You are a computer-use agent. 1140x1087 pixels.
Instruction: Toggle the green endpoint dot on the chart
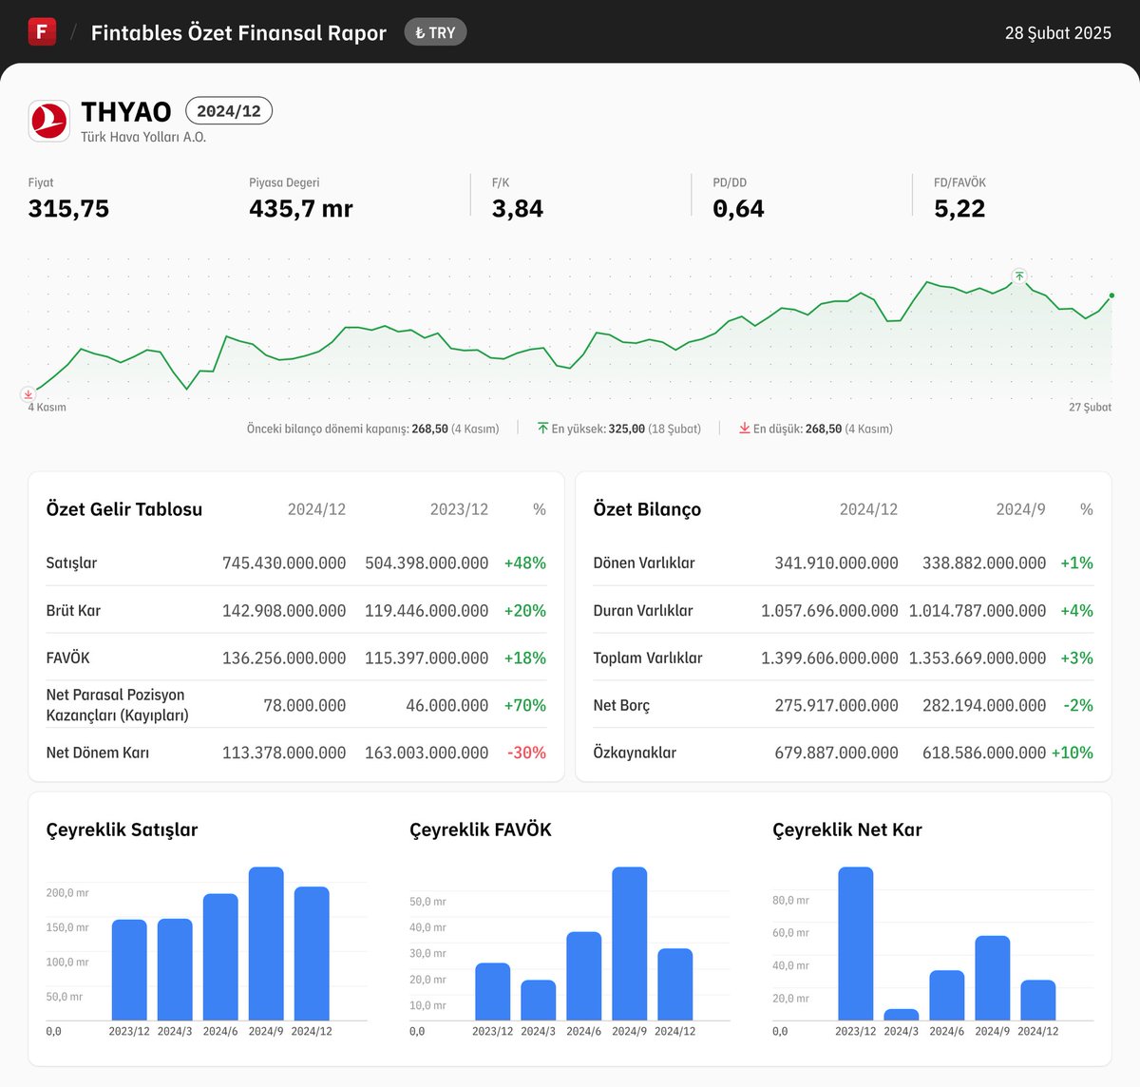tap(1110, 296)
